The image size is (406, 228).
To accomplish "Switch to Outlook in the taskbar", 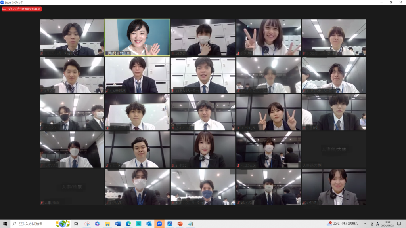I will 149,224.
